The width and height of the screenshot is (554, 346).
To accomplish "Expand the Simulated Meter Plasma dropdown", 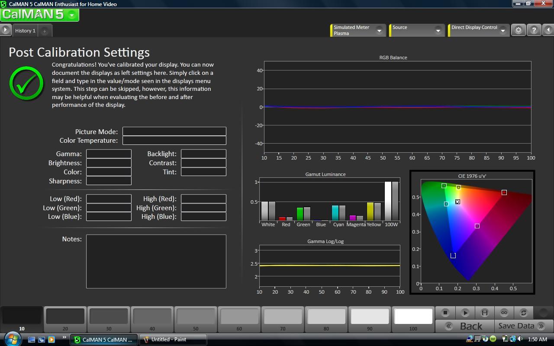I will click(379, 30).
